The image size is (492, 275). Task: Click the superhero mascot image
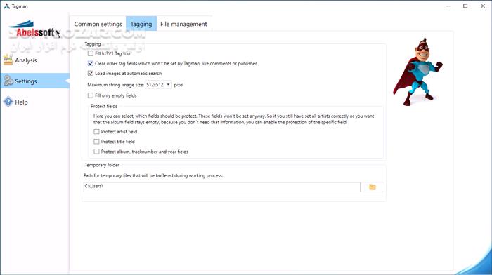coord(417,72)
